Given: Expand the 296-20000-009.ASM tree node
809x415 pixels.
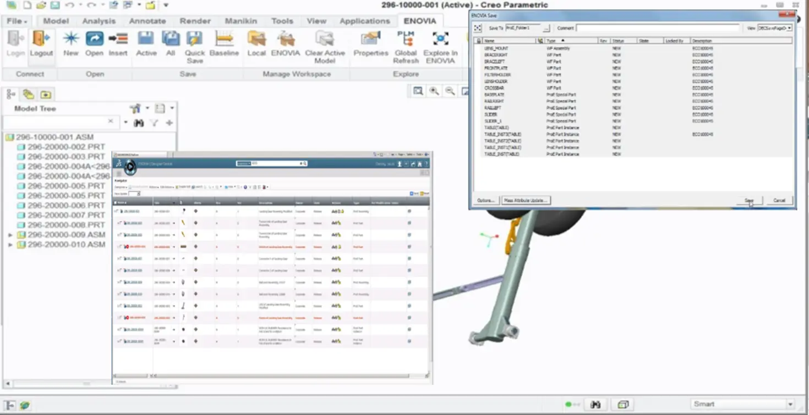Looking at the screenshot, I should [10, 235].
